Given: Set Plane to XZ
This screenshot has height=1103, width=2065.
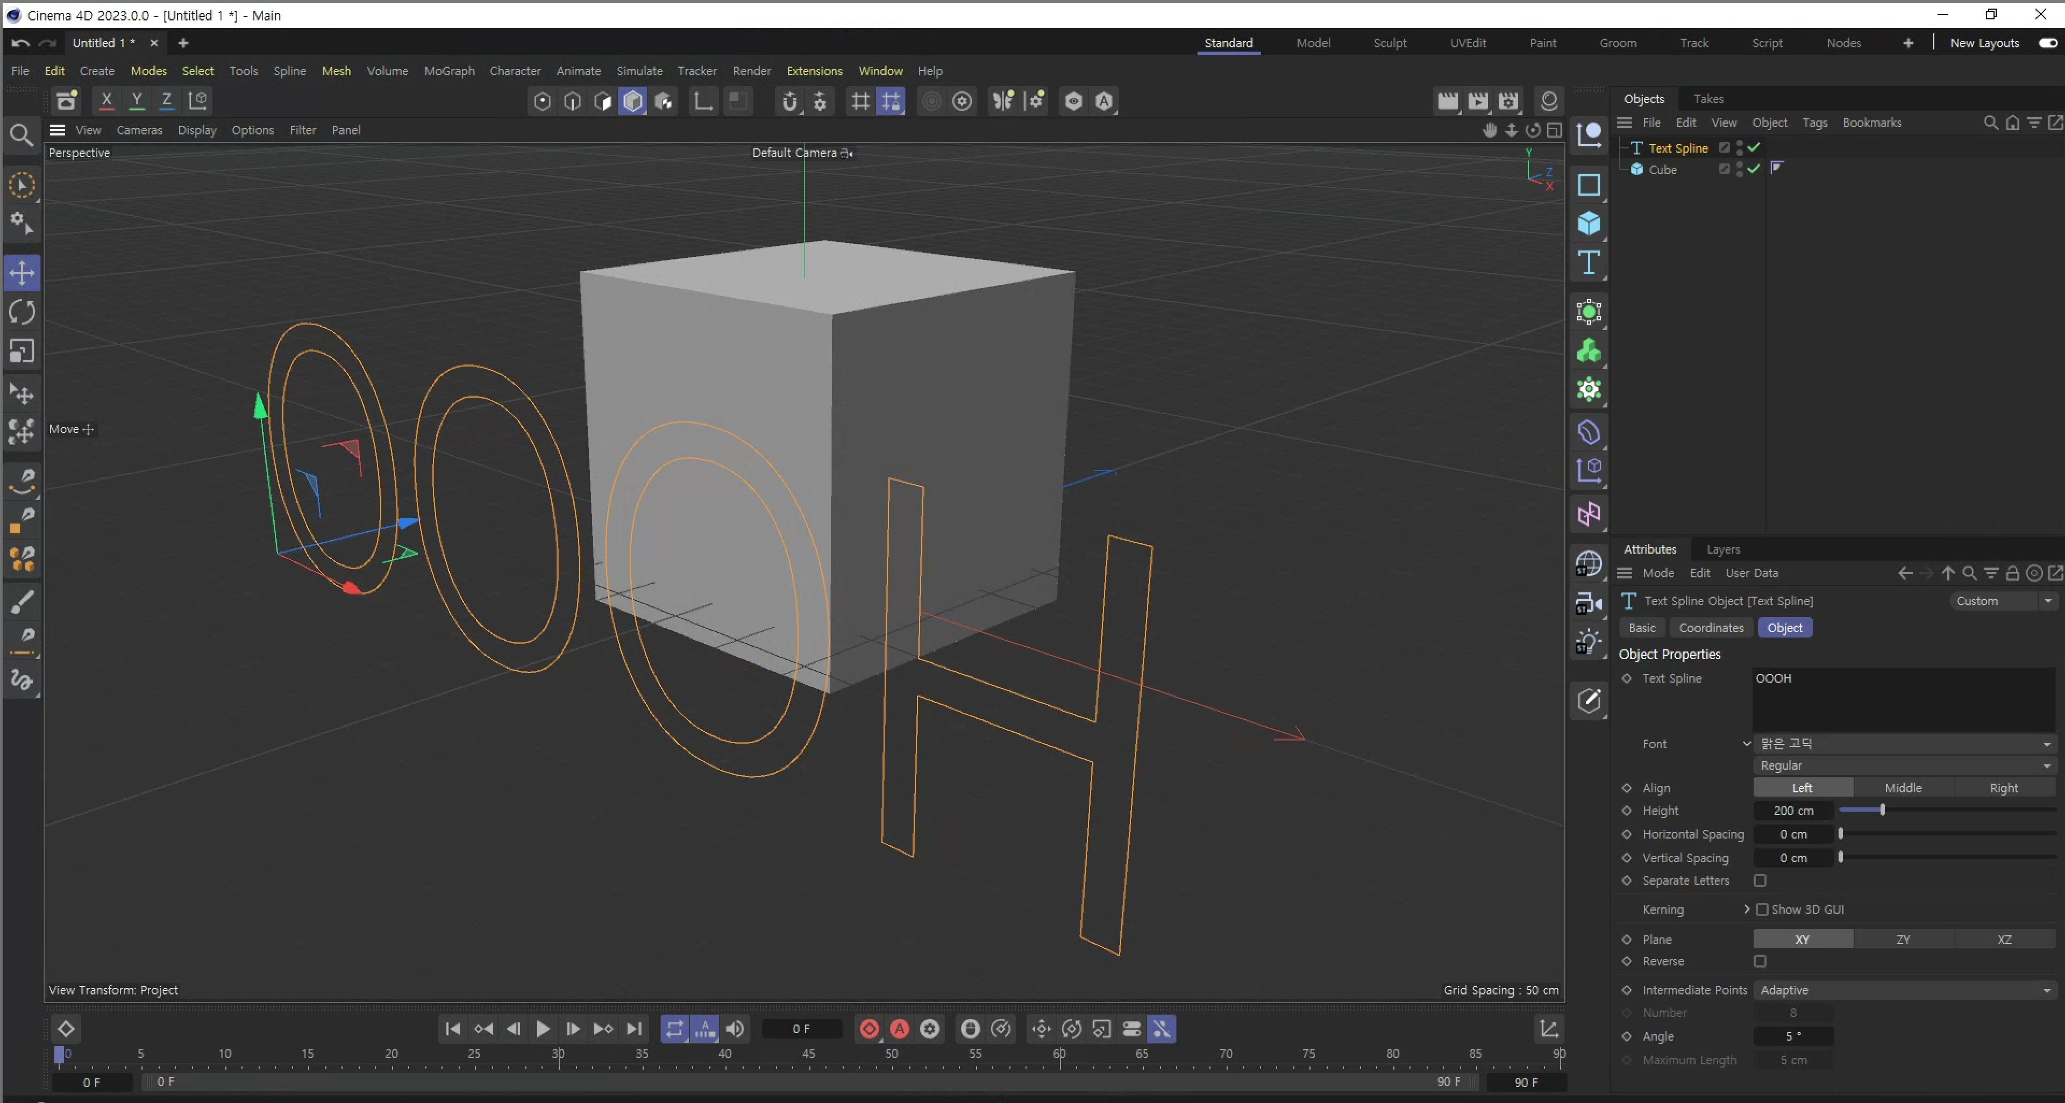Looking at the screenshot, I should (2003, 940).
